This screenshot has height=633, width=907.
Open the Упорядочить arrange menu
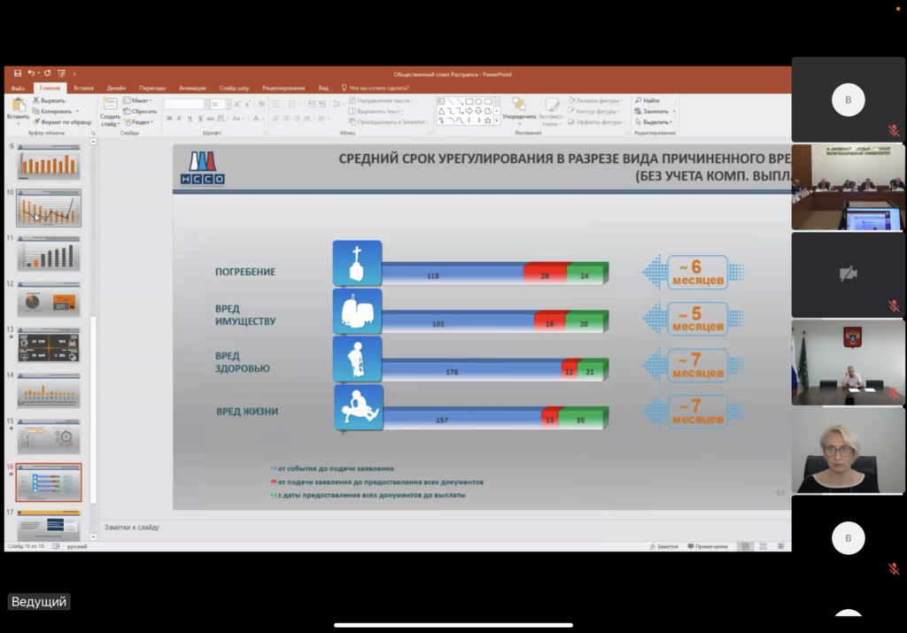(x=519, y=110)
